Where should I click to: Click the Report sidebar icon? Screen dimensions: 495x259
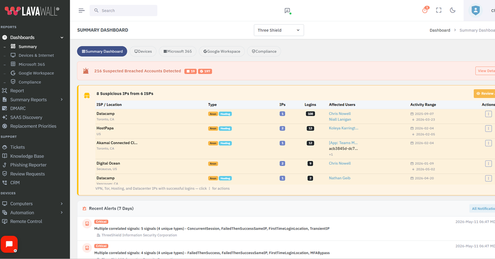pos(5,91)
